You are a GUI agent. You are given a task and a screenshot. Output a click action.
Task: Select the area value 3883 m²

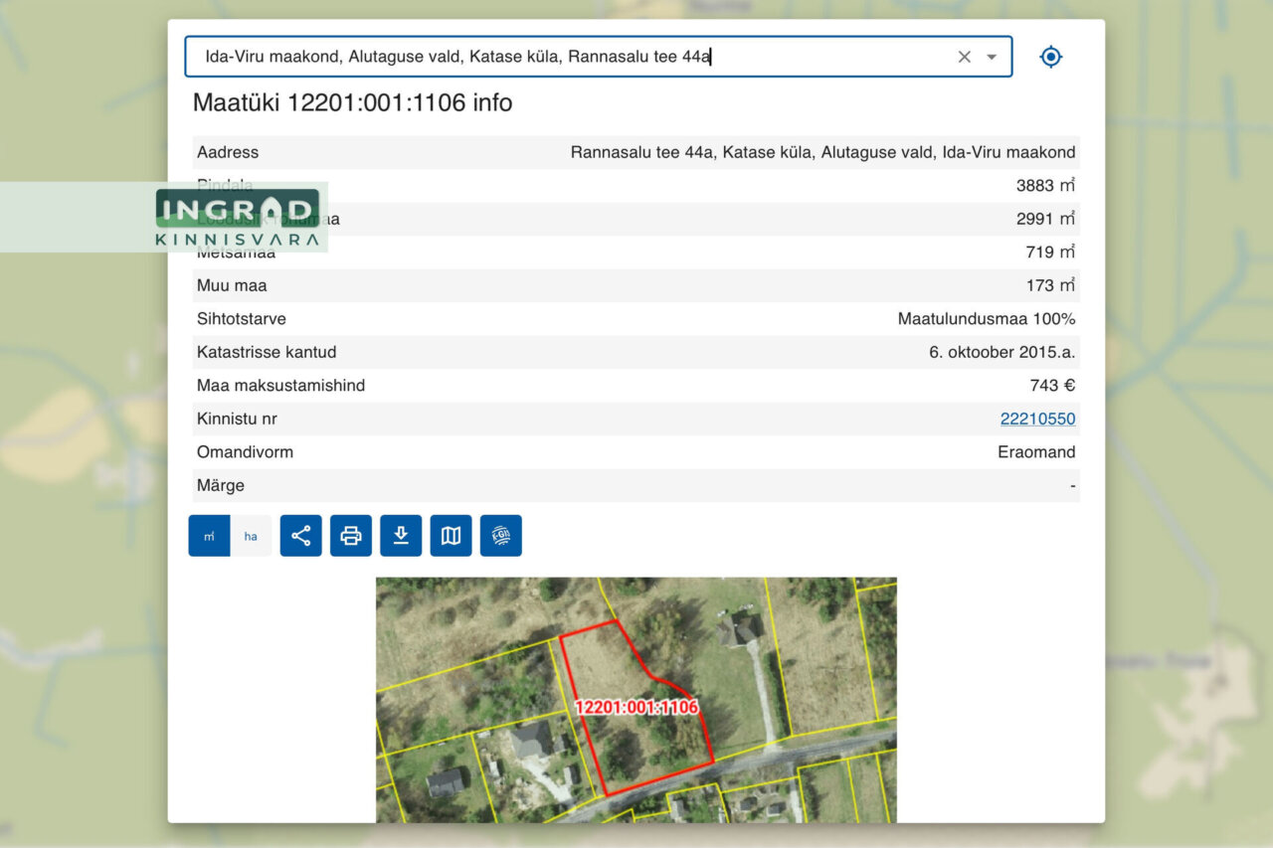[1045, 185]
